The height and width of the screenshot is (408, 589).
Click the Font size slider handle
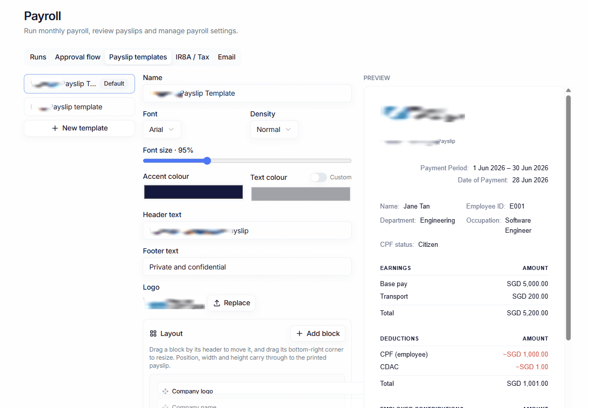tap(207, 161)
